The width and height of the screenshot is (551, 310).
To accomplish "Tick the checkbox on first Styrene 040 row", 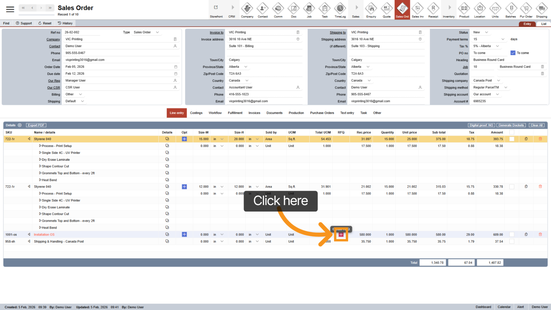I will click(x=512, y=139).
